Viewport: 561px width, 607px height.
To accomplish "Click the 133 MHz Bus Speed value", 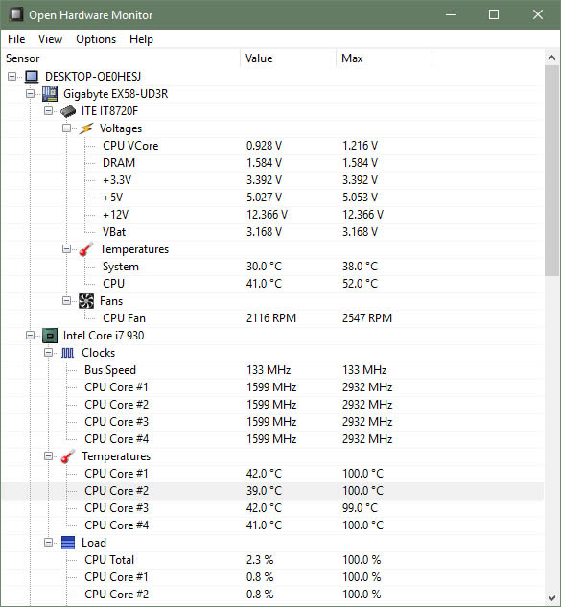I will click(x=269, y=370).
